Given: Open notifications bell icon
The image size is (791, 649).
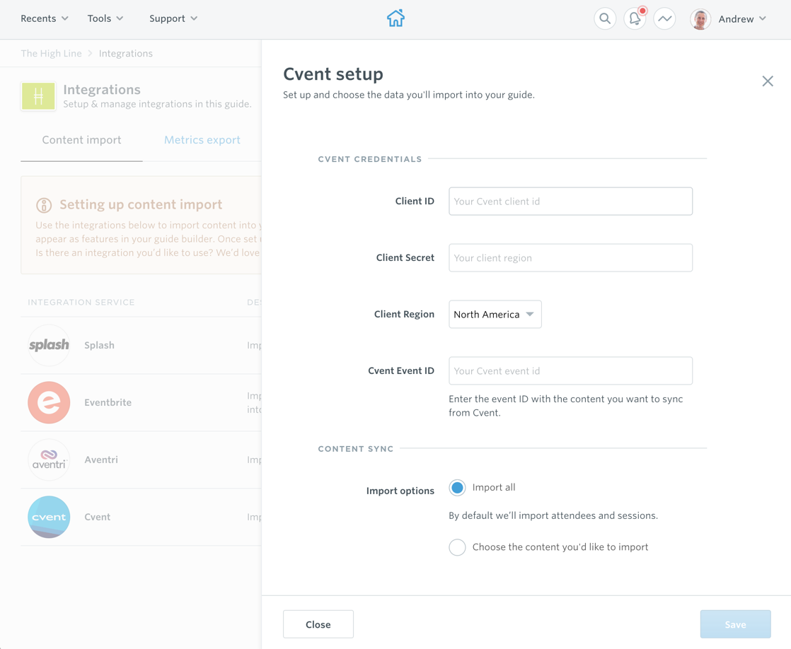Looking at the screenshot, I should point(635,18).
